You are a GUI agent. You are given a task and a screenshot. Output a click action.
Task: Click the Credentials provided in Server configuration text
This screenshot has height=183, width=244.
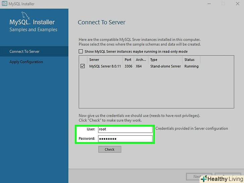point(192,129)
